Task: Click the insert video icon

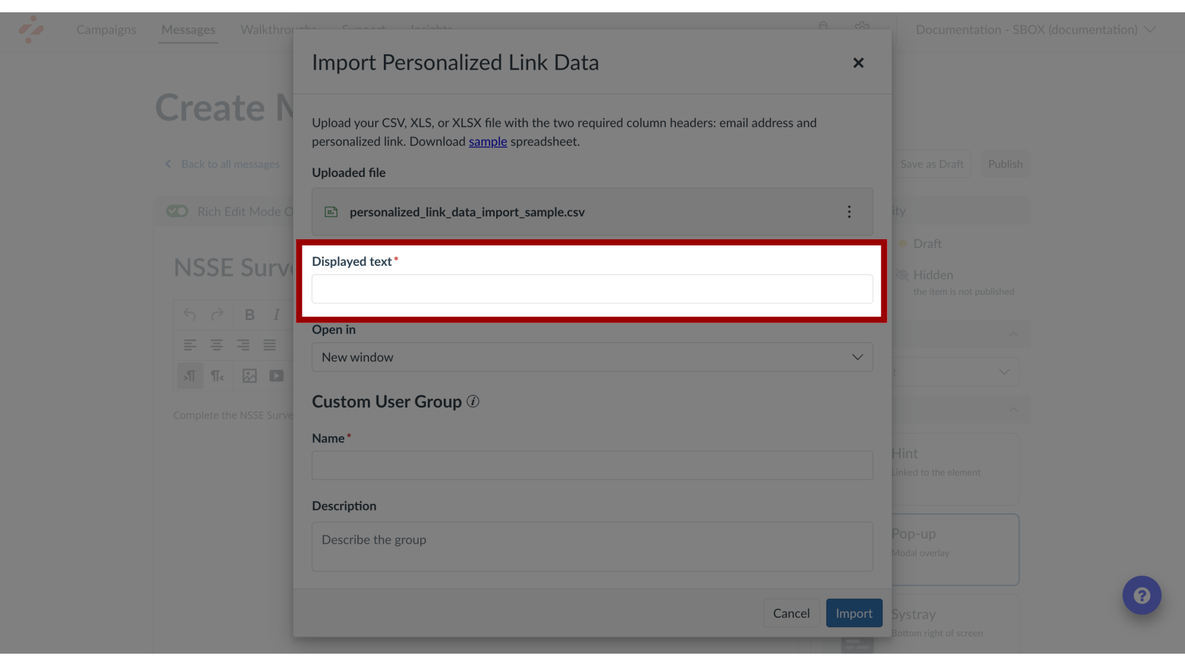Action: point(276,376)
